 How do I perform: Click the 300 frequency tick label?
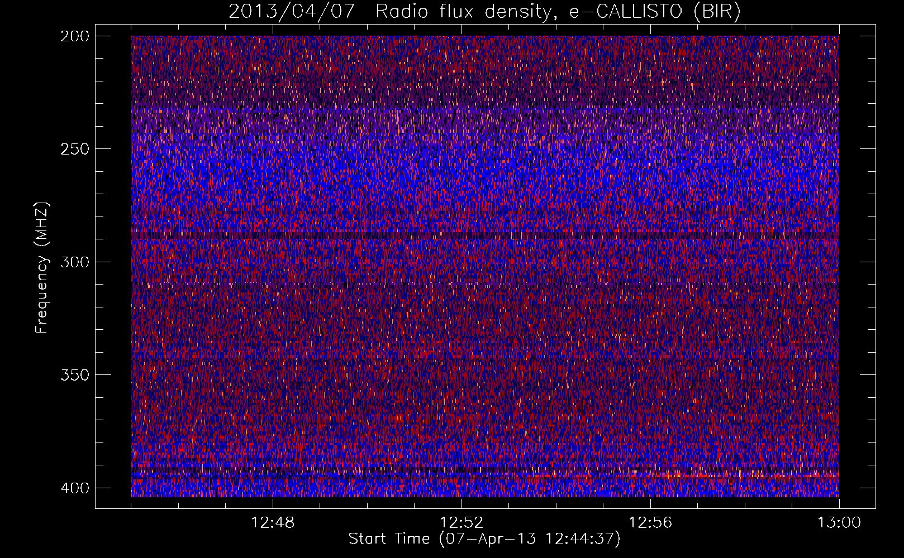pos(74,262)
